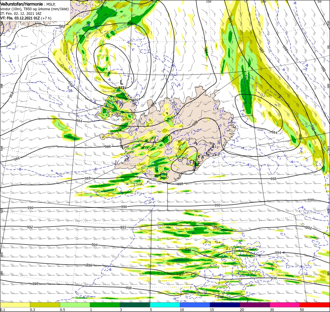
Task: Click the low pressure L marker
Action: click(121, 82)
